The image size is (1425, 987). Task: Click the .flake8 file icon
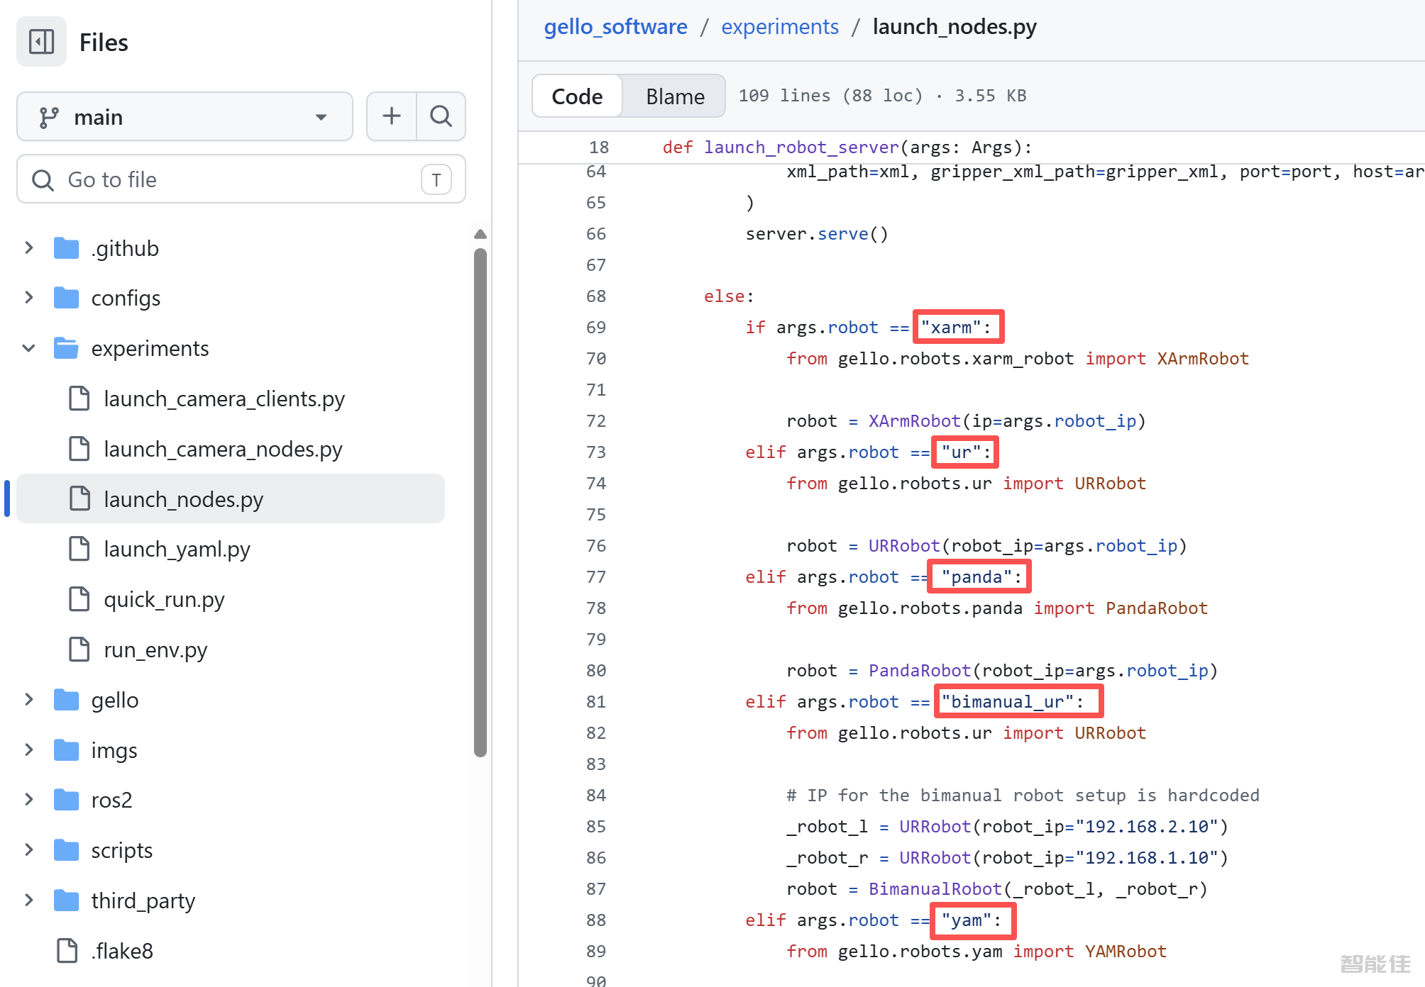(x=67, y=951)
